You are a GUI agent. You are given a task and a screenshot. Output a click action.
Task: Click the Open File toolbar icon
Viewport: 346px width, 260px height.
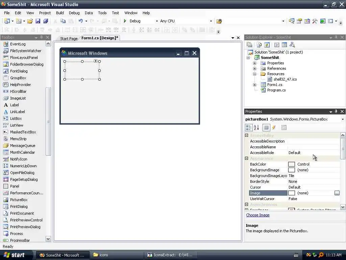(30, 21)
